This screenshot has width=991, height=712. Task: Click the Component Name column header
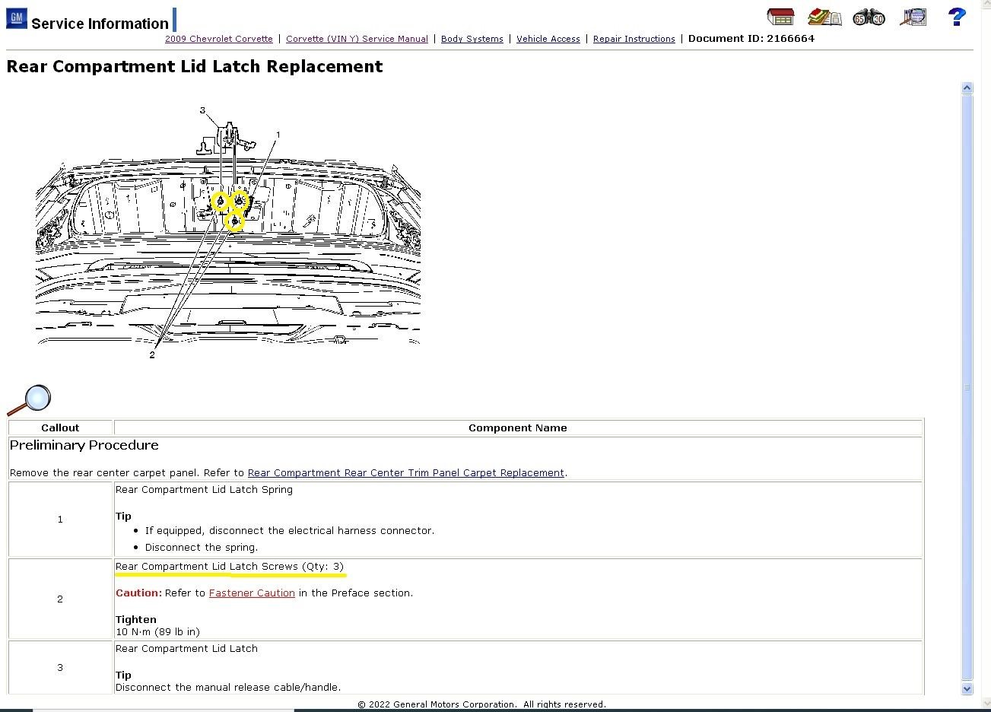pyautogui.click(x=517, y=428)
